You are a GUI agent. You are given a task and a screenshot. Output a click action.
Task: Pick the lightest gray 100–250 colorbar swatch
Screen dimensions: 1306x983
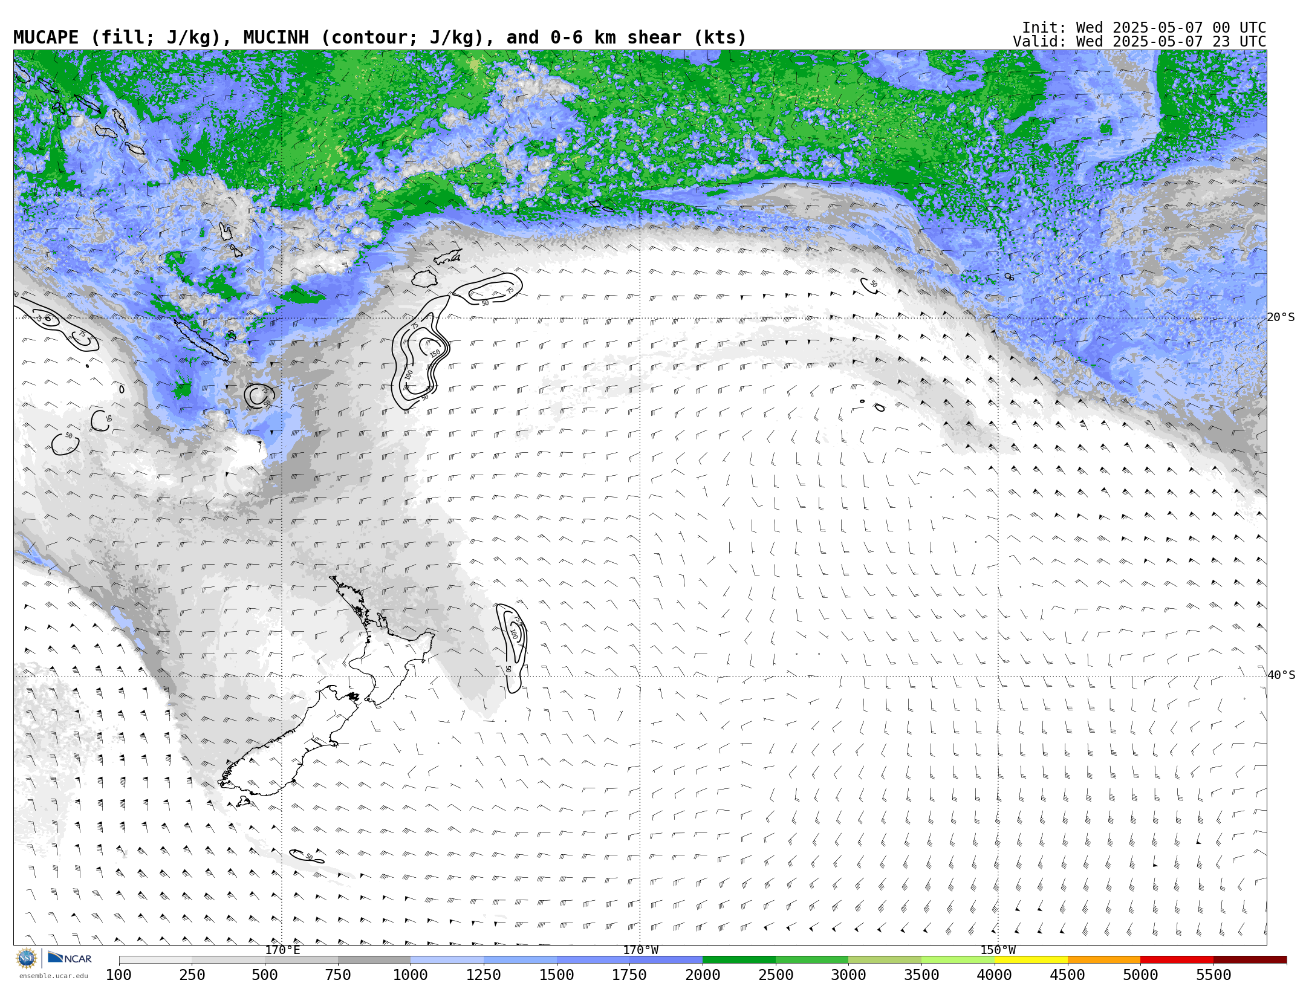(155, 960)
